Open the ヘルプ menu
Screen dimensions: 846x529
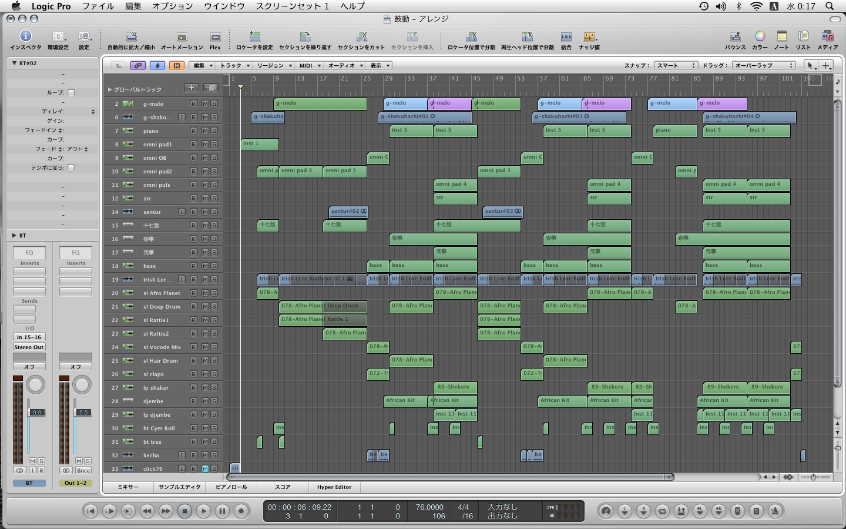pos(352,6)
